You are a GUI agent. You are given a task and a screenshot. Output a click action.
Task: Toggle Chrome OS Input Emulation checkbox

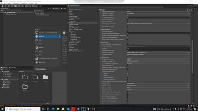pyautogui.click(x=127, y=98)
